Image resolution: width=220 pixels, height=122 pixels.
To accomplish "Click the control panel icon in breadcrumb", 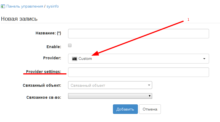I will 3,6.
